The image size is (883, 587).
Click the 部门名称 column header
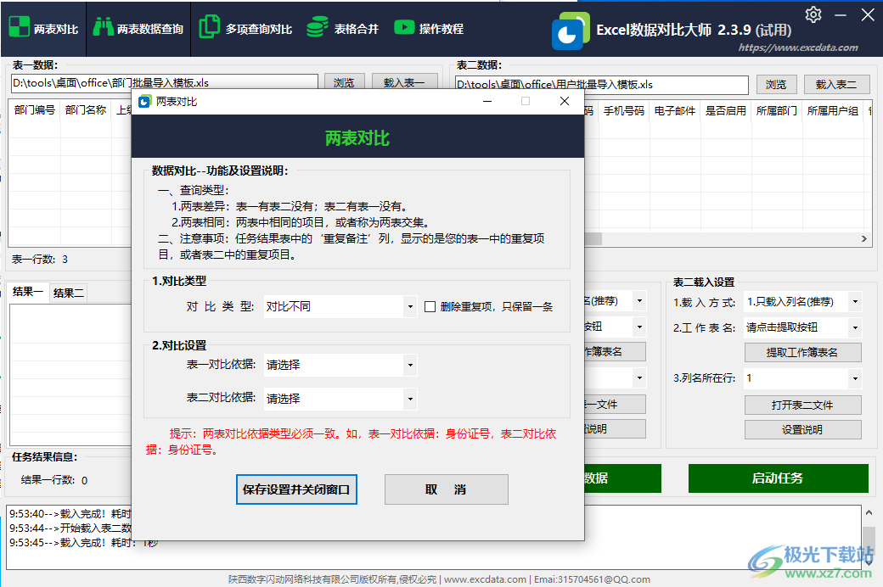[x=86, y=109]
